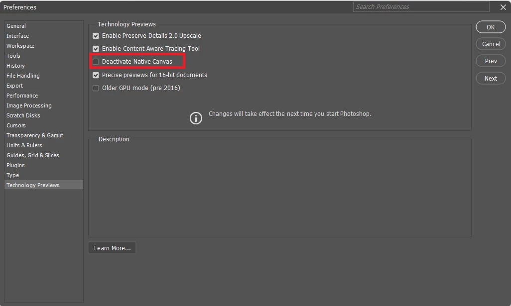Open Units & Rulers preferences
Viewport: 511px width, 306px height.
(44, 145)
